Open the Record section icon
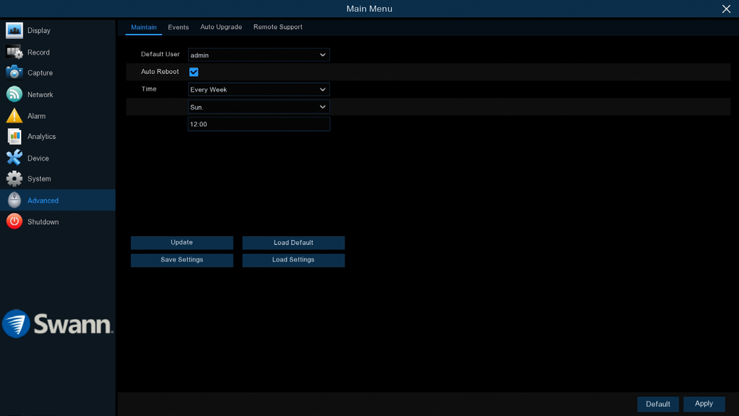Image resolution: width=739 pixels, height=416 pixels. coord(14,52)
